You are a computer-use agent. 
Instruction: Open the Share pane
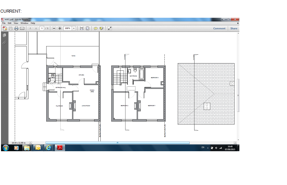[x=234, y=28]
